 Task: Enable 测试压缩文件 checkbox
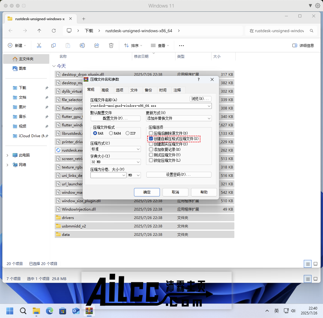[151, 155]
